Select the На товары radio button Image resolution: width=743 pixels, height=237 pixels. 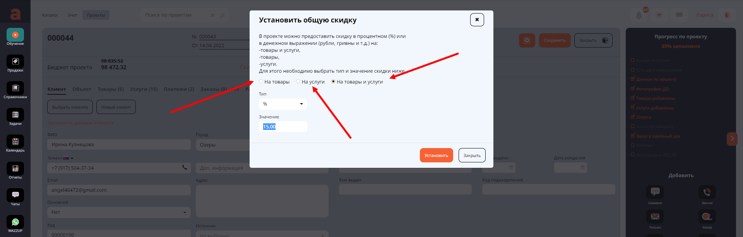[261, 82]
